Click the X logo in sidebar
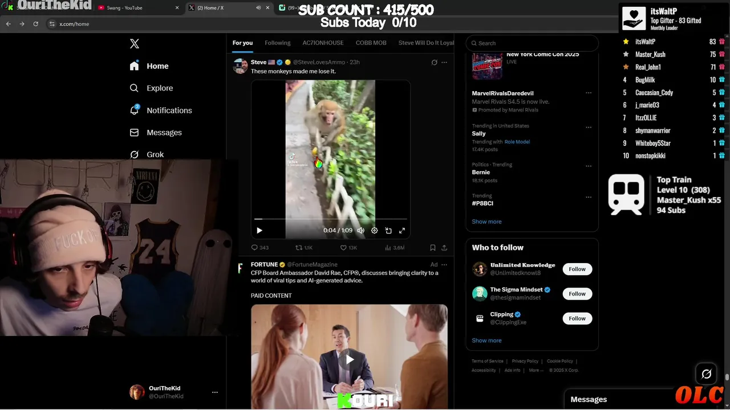 pyautogui.click(x=135, y=44)
